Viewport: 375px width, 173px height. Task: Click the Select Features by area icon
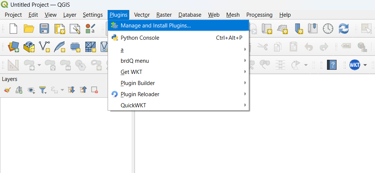(x=367, y=29)
